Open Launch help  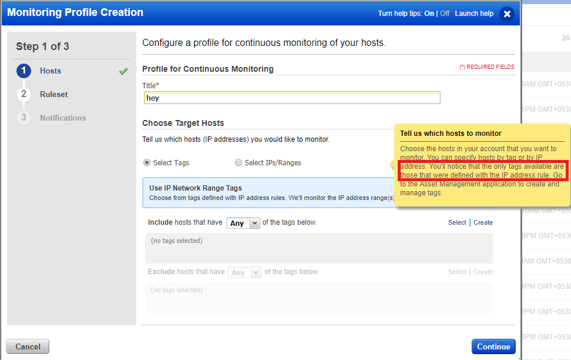(474, 12)
